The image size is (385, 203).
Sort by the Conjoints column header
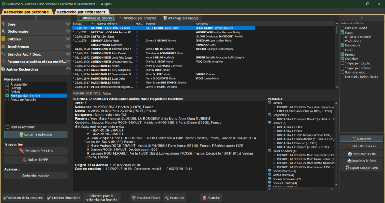225,24
